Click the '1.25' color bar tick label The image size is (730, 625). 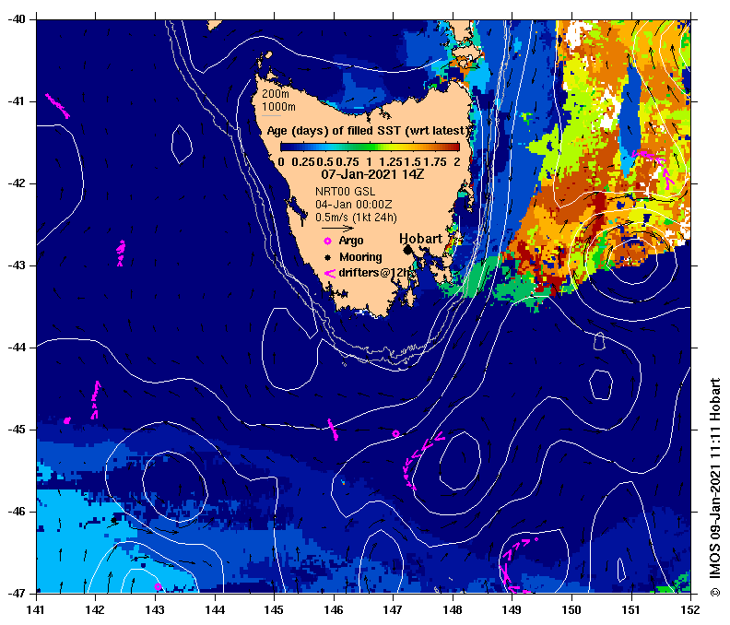click(390, 162)
